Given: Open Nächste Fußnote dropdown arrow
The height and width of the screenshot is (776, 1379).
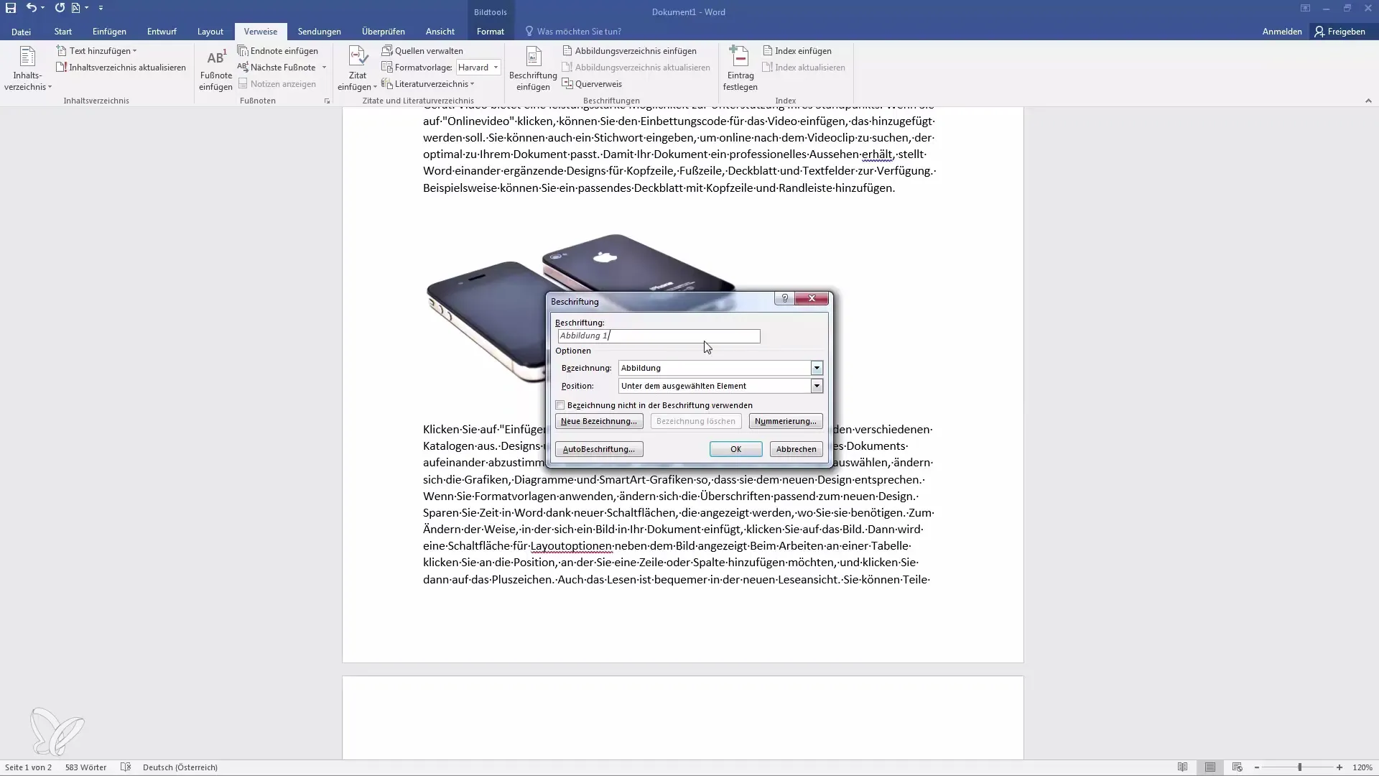Looking at the screenshot, I should click(324, 68).
